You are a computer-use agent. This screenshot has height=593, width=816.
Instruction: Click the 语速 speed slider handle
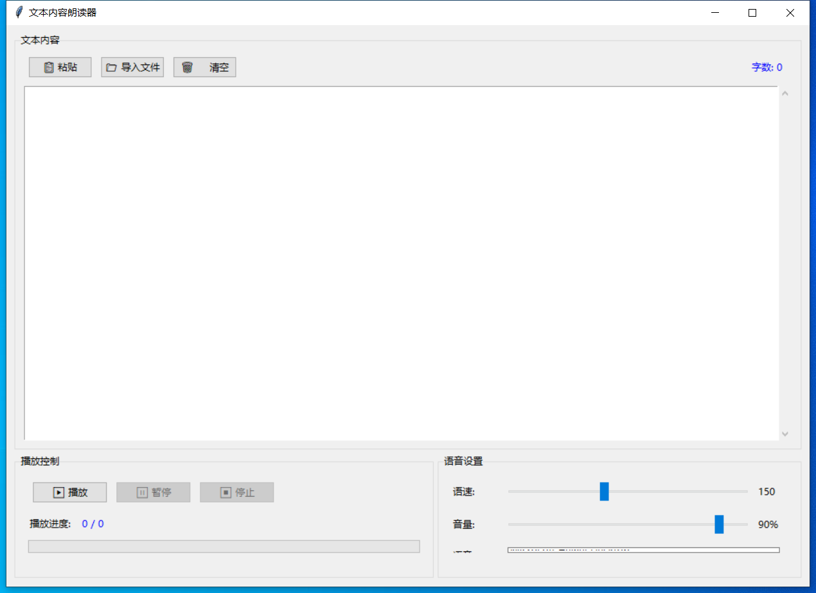[x=604, y=492]
